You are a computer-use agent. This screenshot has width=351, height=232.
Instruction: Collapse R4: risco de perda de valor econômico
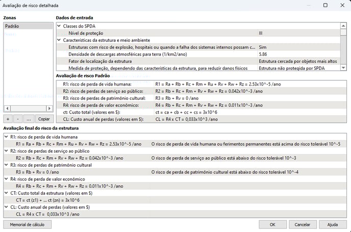click(6, 179)
